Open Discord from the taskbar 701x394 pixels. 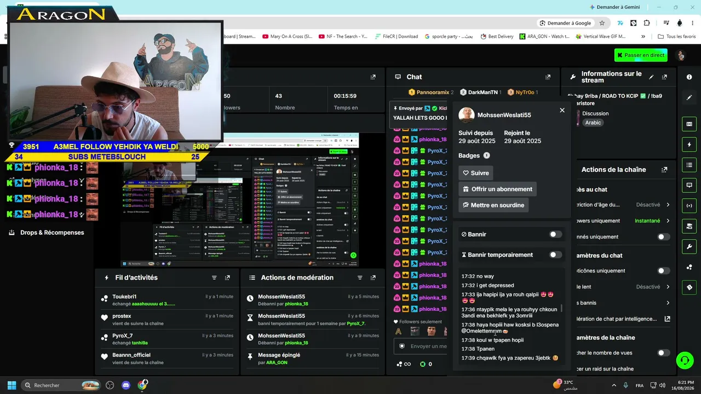[x=126, y=385]
